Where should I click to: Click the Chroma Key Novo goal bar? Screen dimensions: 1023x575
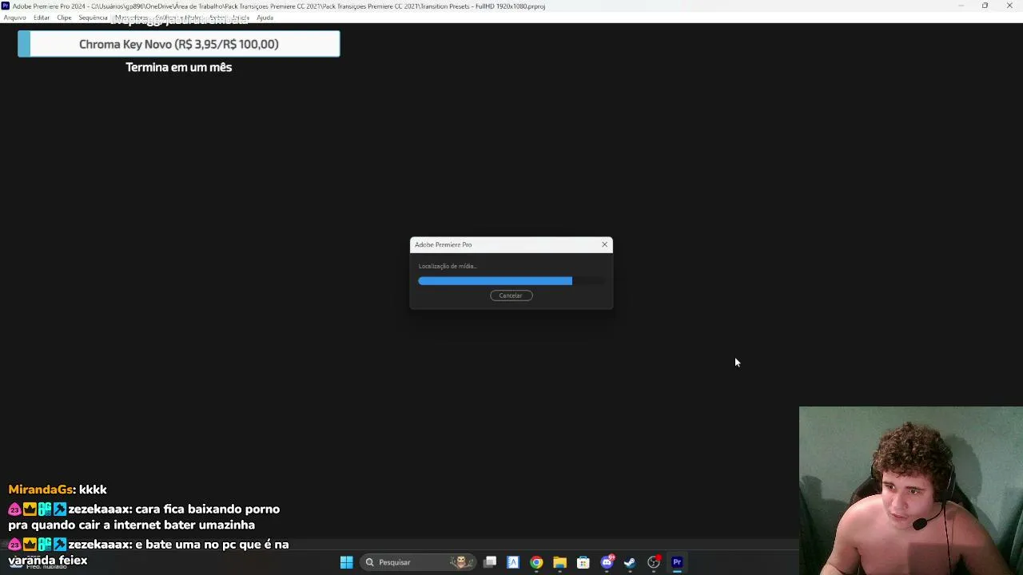[x=179, y=44]
